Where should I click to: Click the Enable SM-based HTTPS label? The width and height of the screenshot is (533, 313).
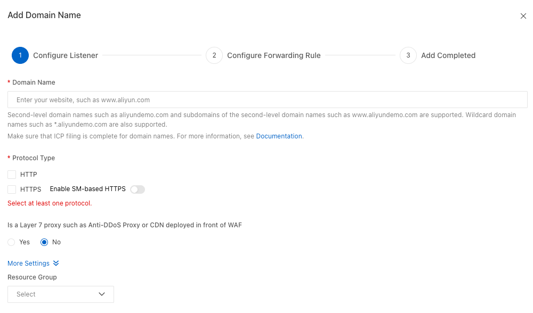[87, 189]
